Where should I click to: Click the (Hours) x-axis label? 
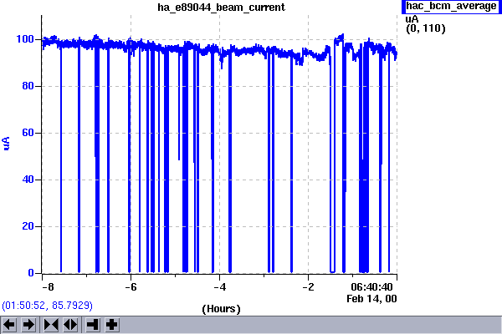221,309
